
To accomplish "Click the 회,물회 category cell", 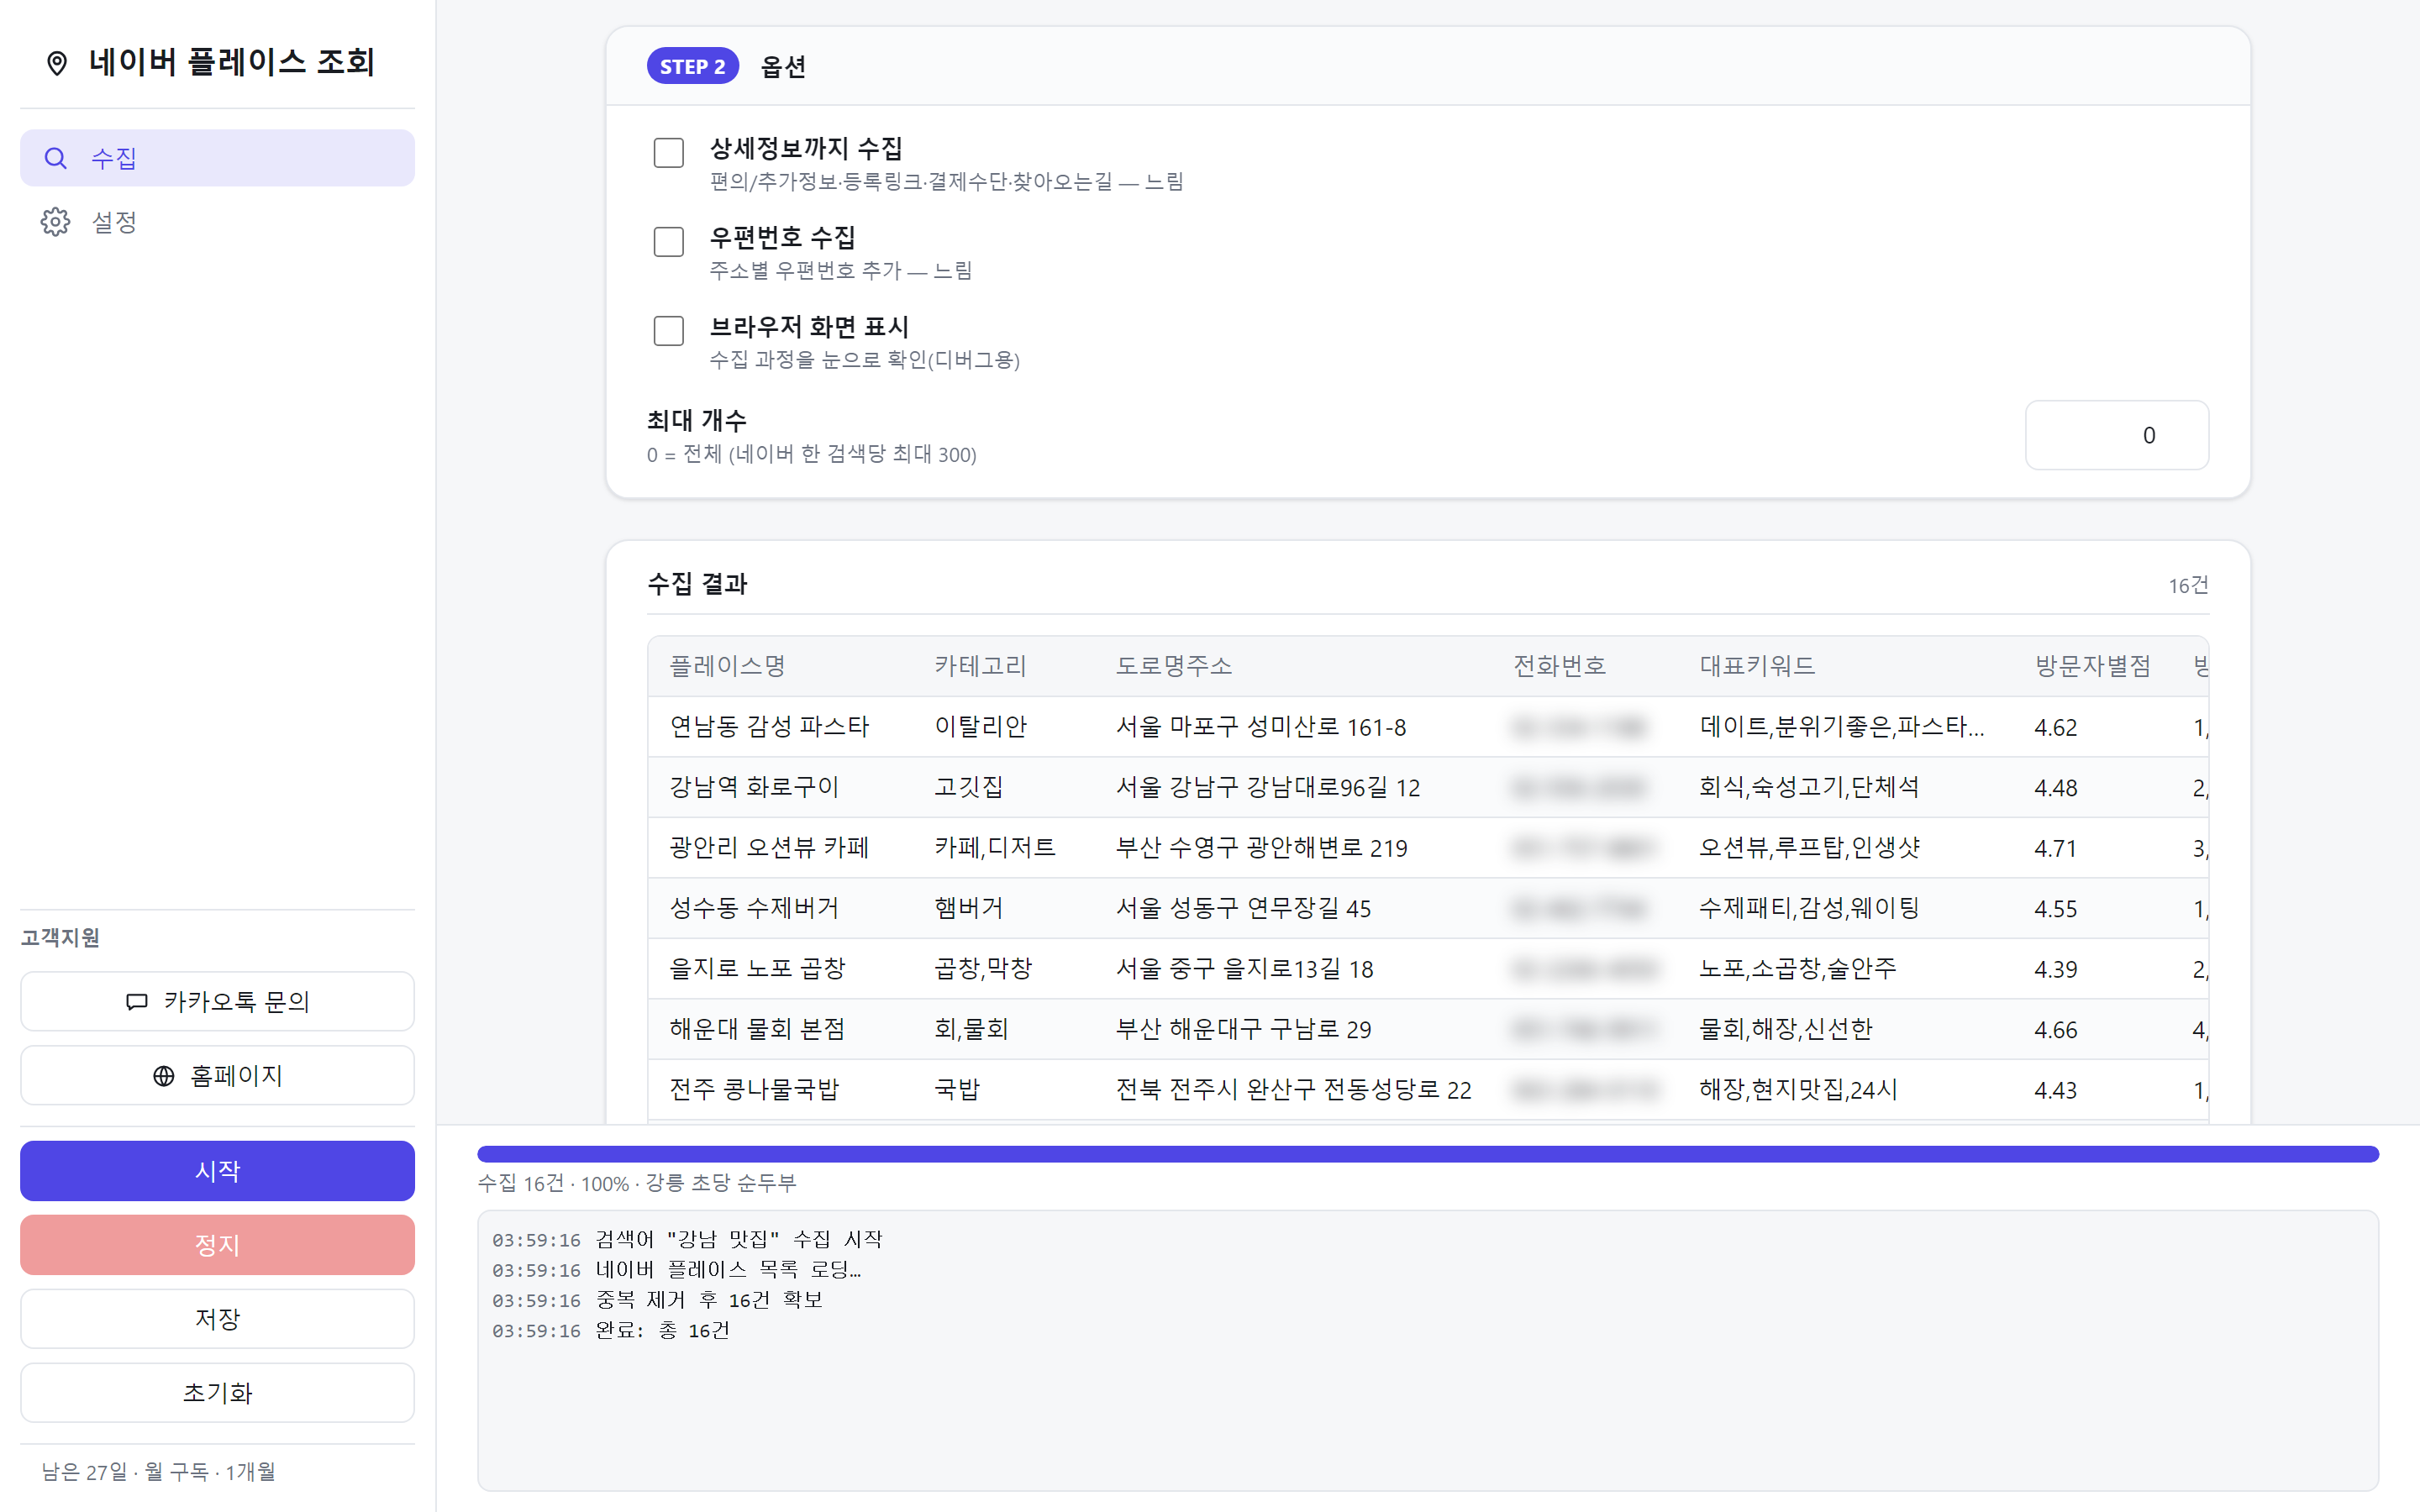I will pos(971,1029).
